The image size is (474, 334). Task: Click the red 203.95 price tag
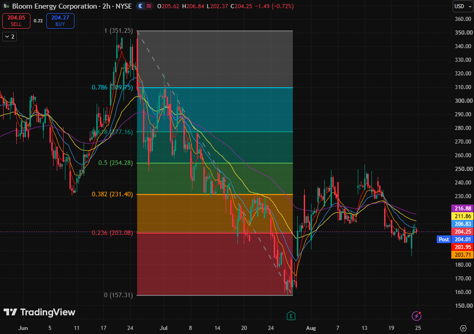463,247
